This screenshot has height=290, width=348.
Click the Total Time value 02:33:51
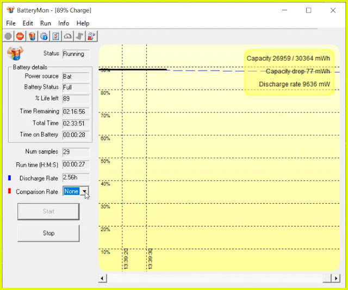[x=76, y=123]
